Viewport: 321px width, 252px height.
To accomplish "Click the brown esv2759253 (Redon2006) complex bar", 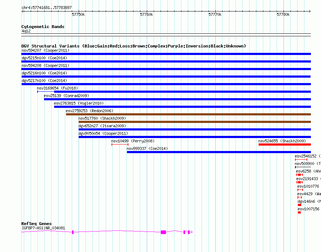I will click(188, 114).
